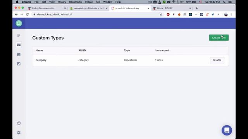Open the History menu
Viewport: 248px width, 139px height.
(62, 2)
